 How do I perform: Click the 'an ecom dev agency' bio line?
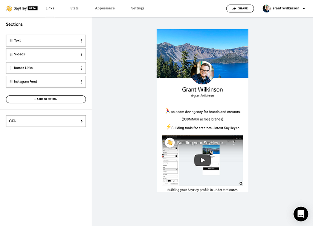coord(205,112)
